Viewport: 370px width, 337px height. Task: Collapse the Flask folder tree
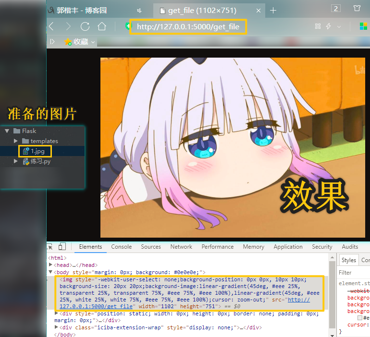coord(7,131)
